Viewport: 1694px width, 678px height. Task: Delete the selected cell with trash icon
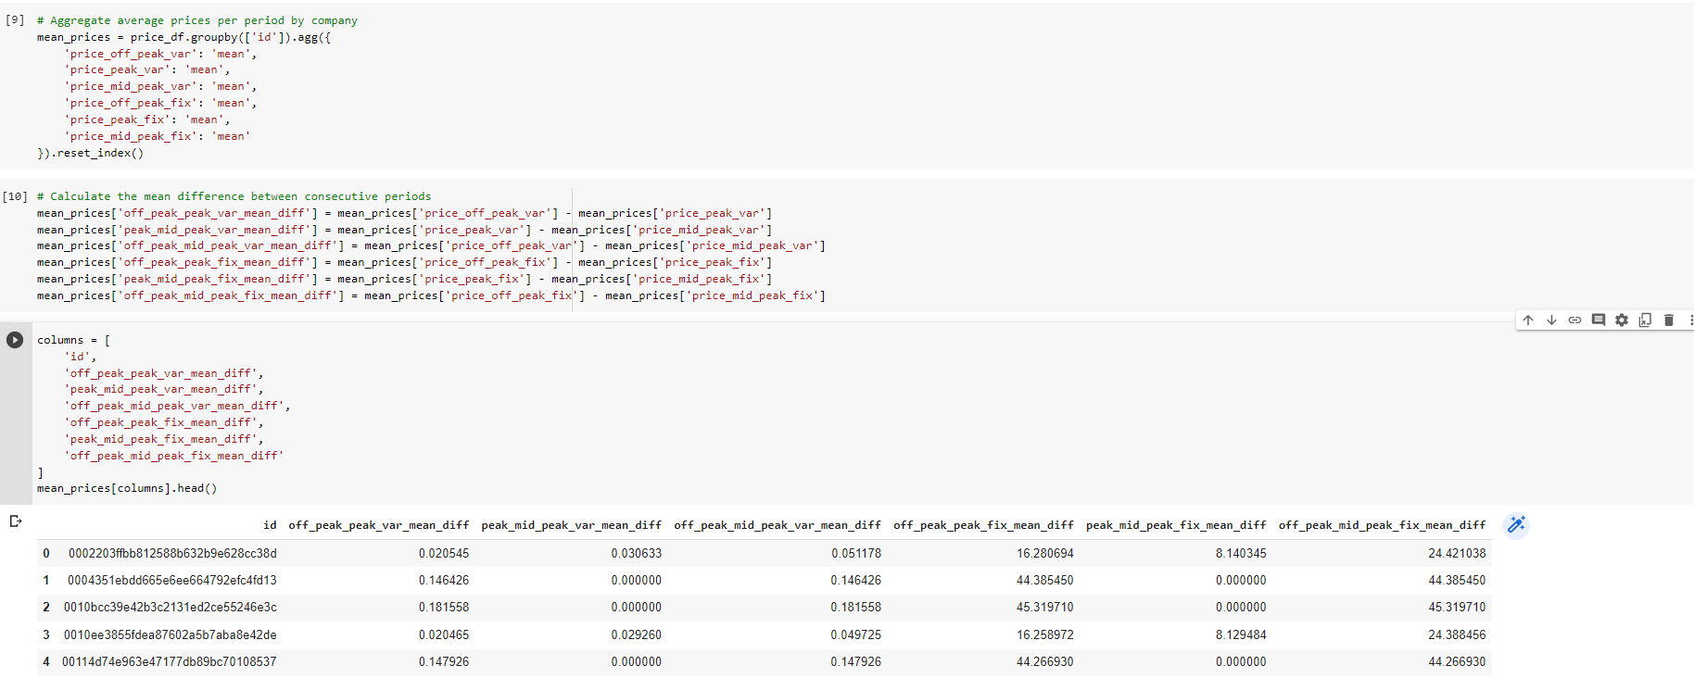click(x=1668, y=320)
